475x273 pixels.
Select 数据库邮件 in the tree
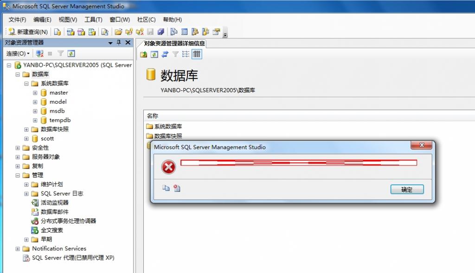point(55,211)
